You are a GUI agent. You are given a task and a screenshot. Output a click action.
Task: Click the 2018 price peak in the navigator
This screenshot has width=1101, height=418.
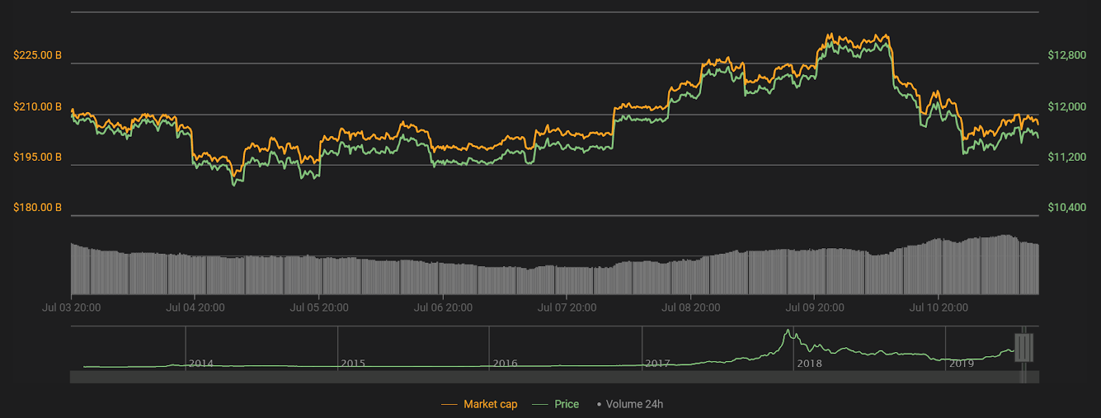(788, 331)
